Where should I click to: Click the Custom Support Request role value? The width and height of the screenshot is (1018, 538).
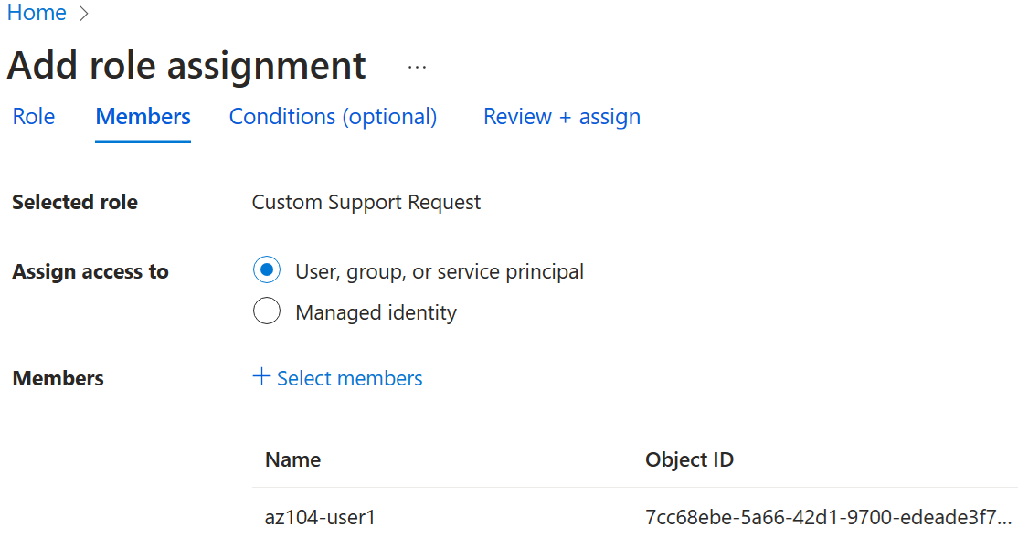(x=366, y=203)
